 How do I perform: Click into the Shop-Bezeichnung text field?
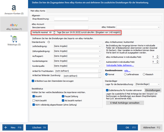point(71,19)
